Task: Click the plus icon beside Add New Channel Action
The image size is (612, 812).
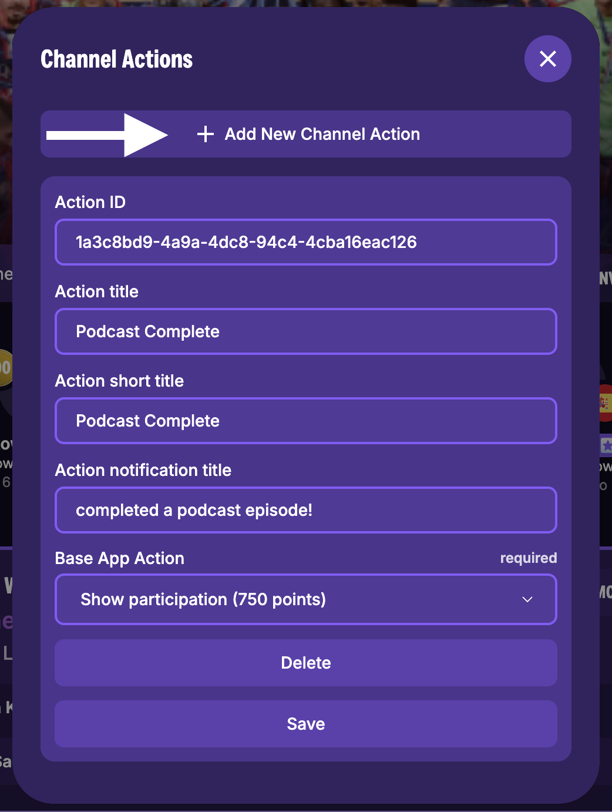Action: [205, 134]
